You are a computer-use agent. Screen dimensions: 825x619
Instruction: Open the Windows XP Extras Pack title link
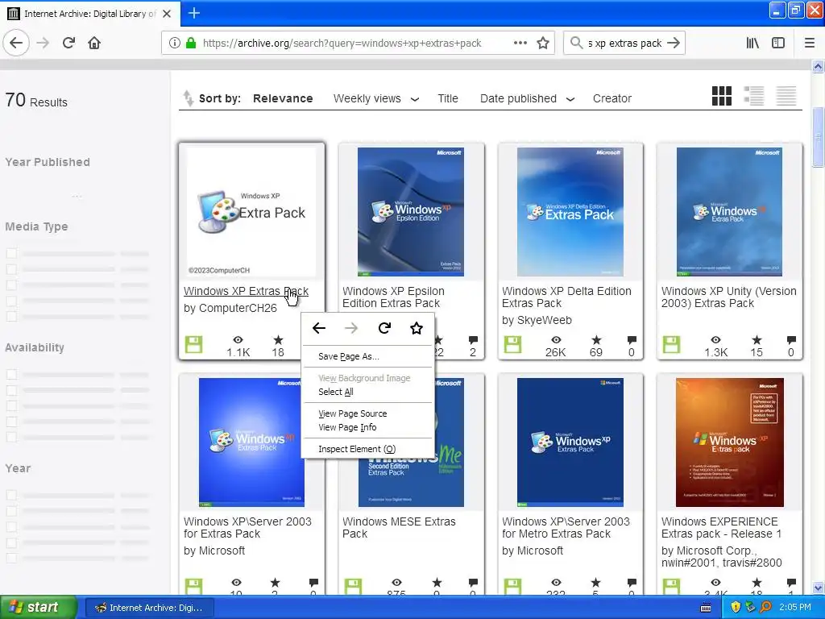pos(246,291)
